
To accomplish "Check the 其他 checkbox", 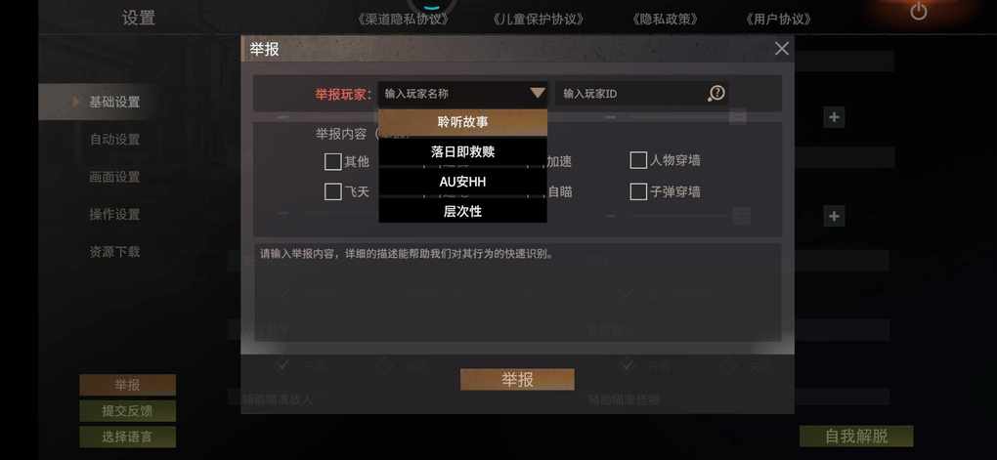I will pos(332,161).
